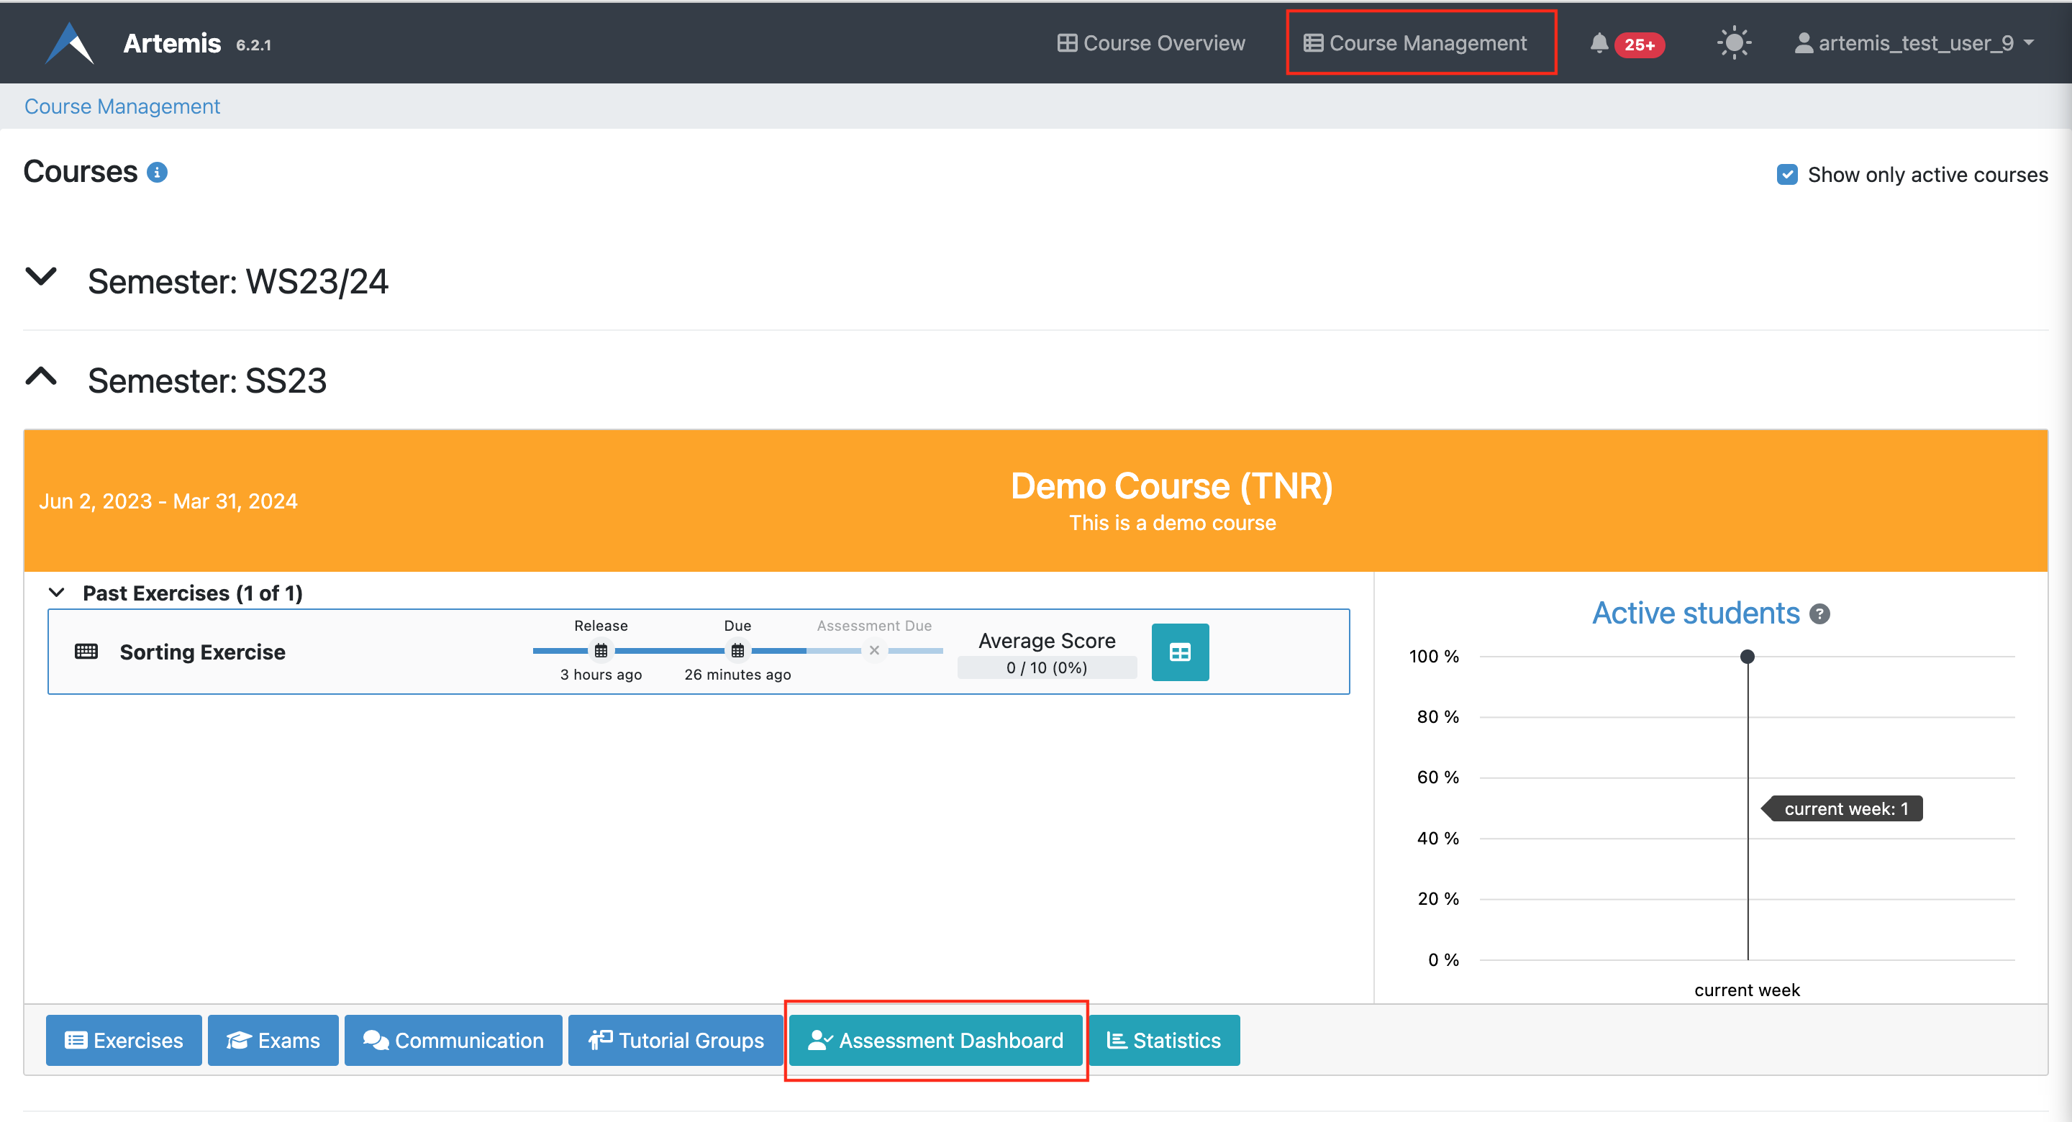2072x1122 pixels.
Task: Click the info icon next to Courses
Action: click(x=158, y=171)
